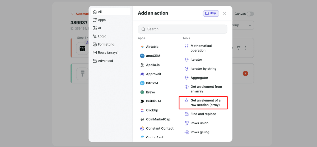
Task: Click the Help button
Action: pos(211,13)
